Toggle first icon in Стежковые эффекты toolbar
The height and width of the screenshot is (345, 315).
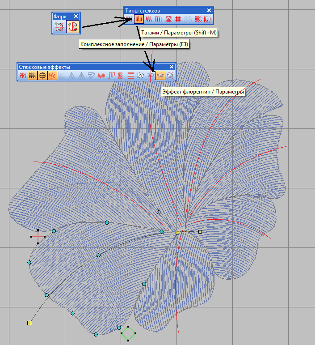pyautogui.click(x=23, y=76)
